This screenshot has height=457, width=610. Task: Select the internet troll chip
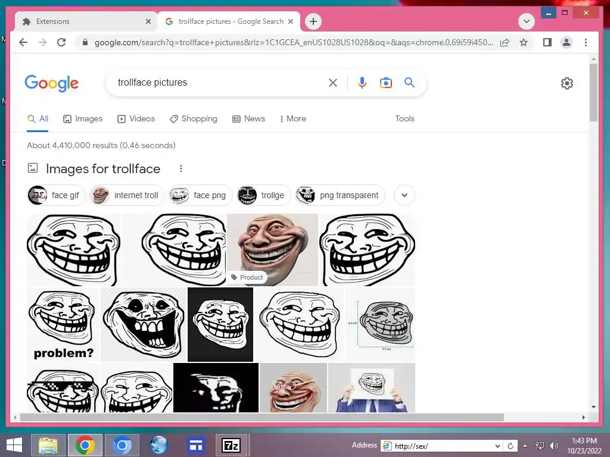(x=127, y=195)
